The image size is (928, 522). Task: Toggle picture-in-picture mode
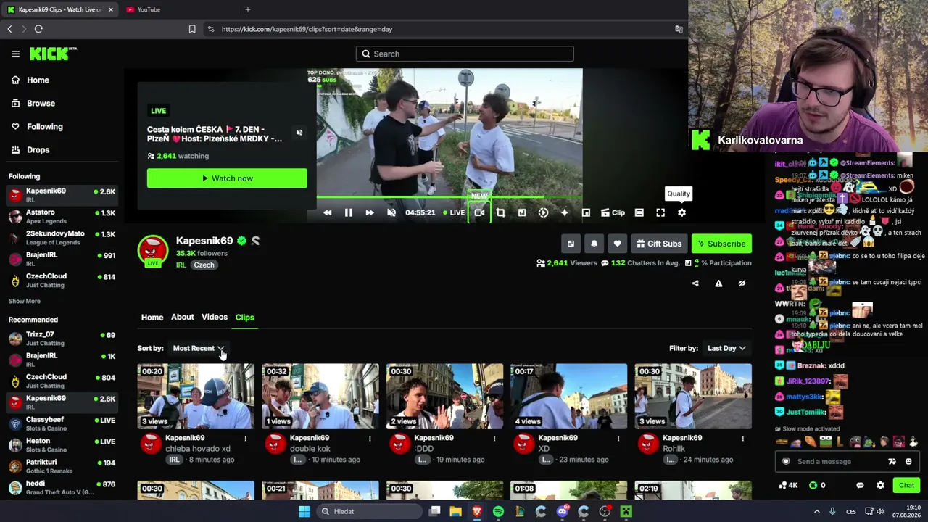(x=586, y=212)
